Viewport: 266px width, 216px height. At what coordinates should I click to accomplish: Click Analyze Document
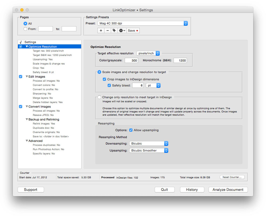(x=228, y=190)
